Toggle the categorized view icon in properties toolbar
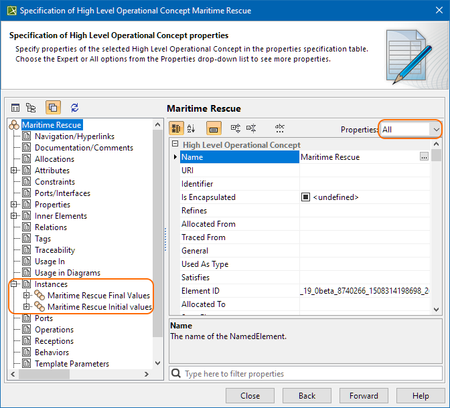 click(x=177, y=128)
